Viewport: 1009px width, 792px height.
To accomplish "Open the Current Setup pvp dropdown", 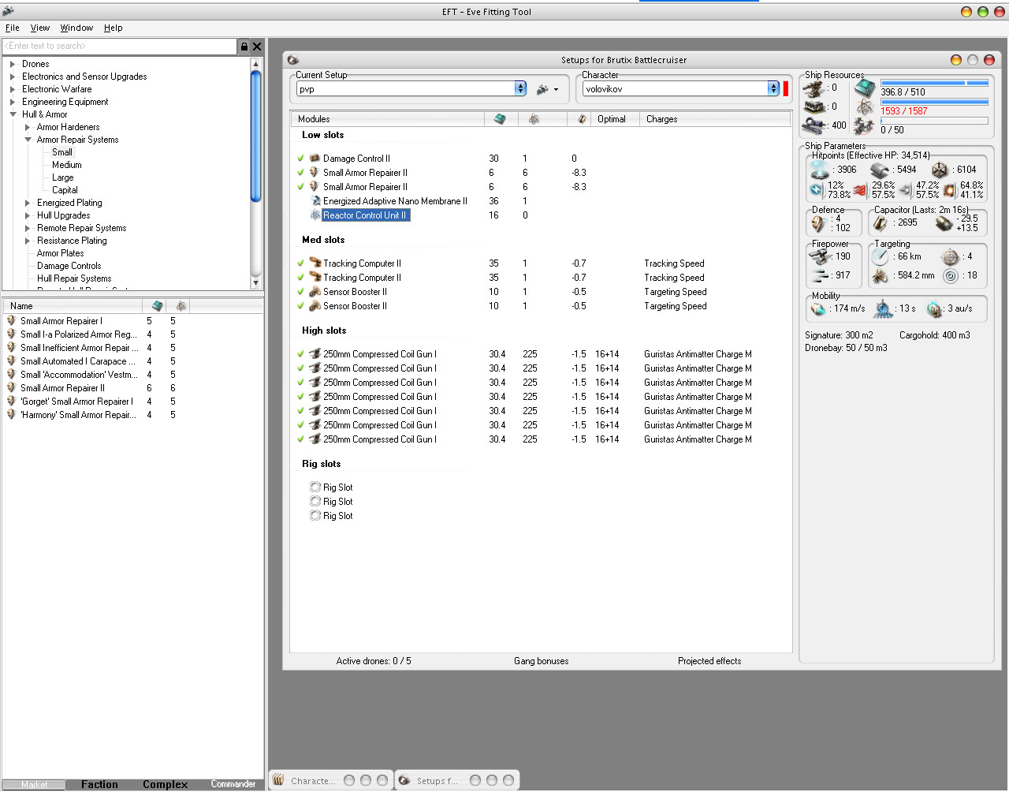I will 520,89.
